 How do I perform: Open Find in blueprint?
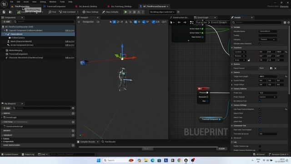click(52, 12)
